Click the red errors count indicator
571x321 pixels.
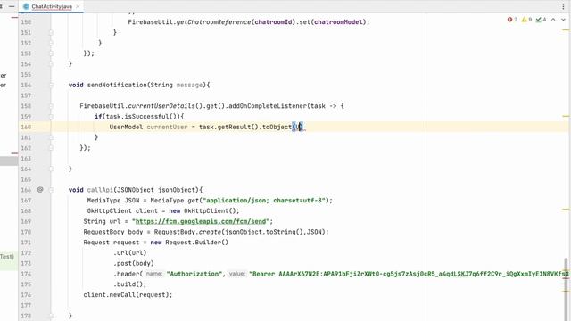512,20
